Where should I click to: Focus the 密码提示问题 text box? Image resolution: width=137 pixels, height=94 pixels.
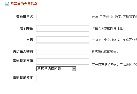point(63,62)
